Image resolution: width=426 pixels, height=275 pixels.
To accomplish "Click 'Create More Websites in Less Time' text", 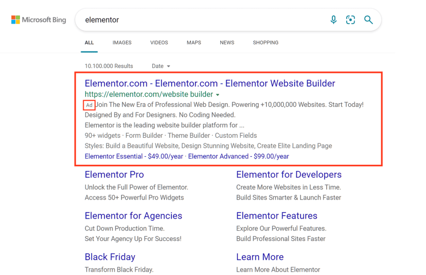I will [289, 187].
